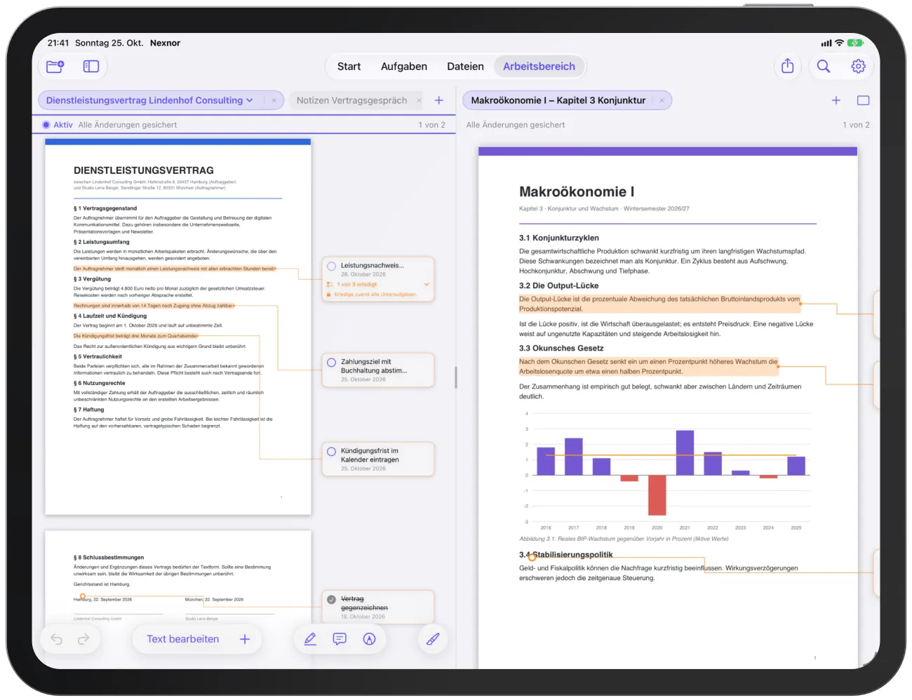912x700 pixels.
Task: Click the battery icon in status bar
Action: coord(855,43)
